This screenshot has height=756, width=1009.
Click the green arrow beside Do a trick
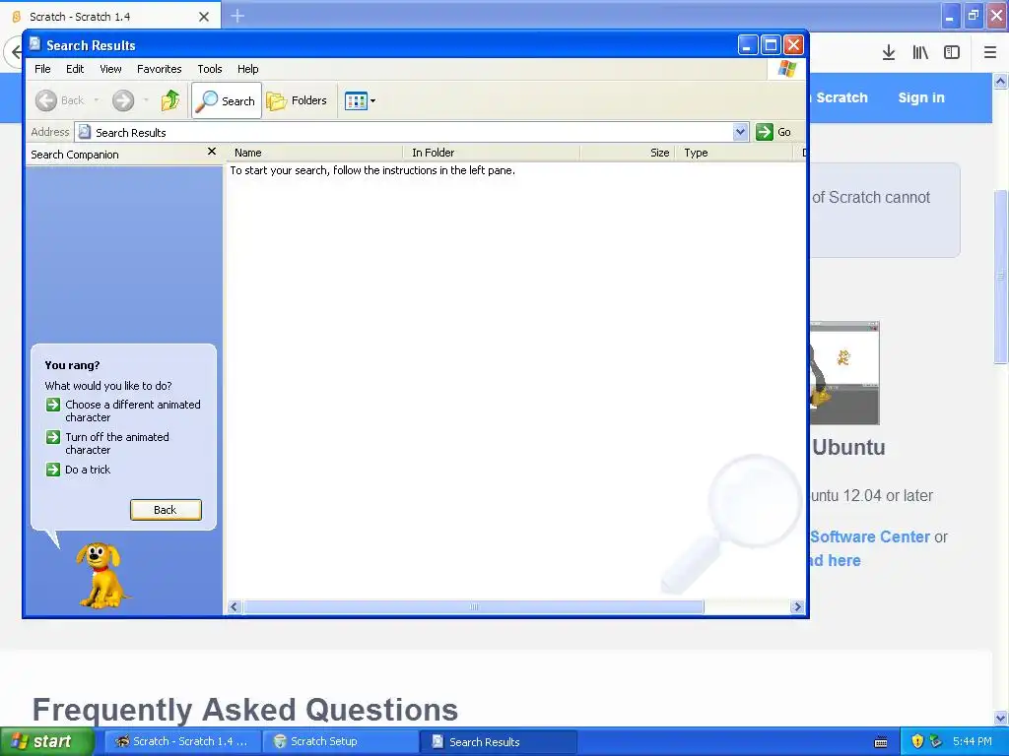[x=53, y=470]
